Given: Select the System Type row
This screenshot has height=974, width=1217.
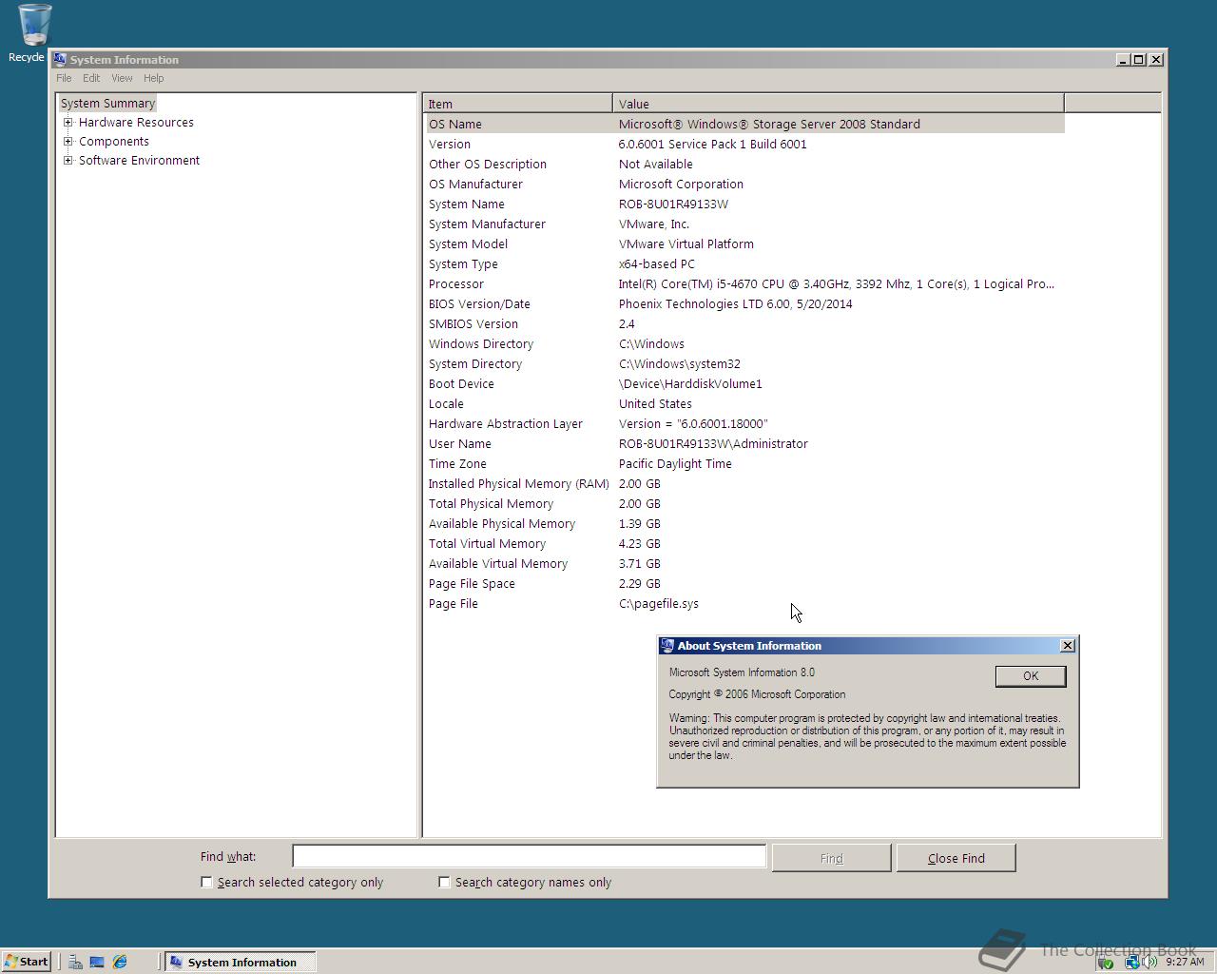Looking at the screenshot, I should (x=744, y=263).
